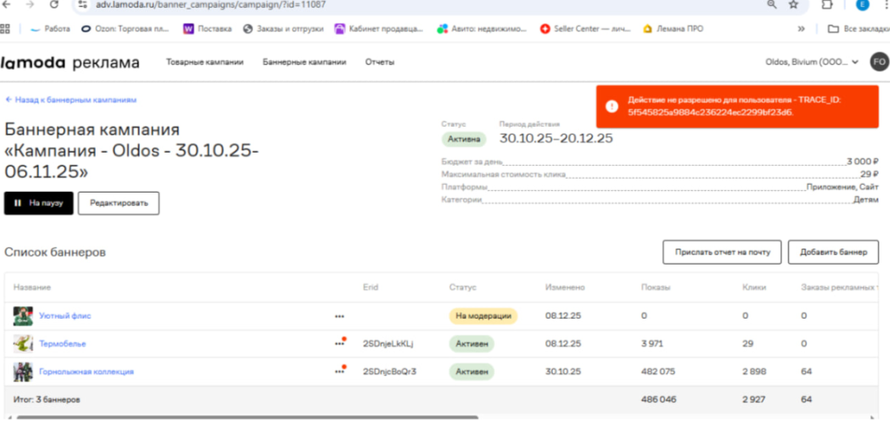Image resolution: width=890 pixels, height=421 pixels.
Task: Open browser extensions puzzle icon
Action: tap(827, 4)
